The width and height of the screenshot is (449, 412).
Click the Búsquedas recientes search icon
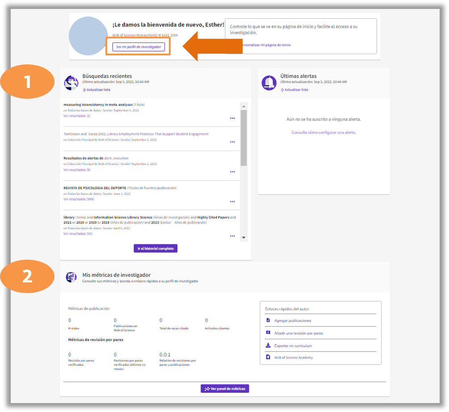point(71,83)
